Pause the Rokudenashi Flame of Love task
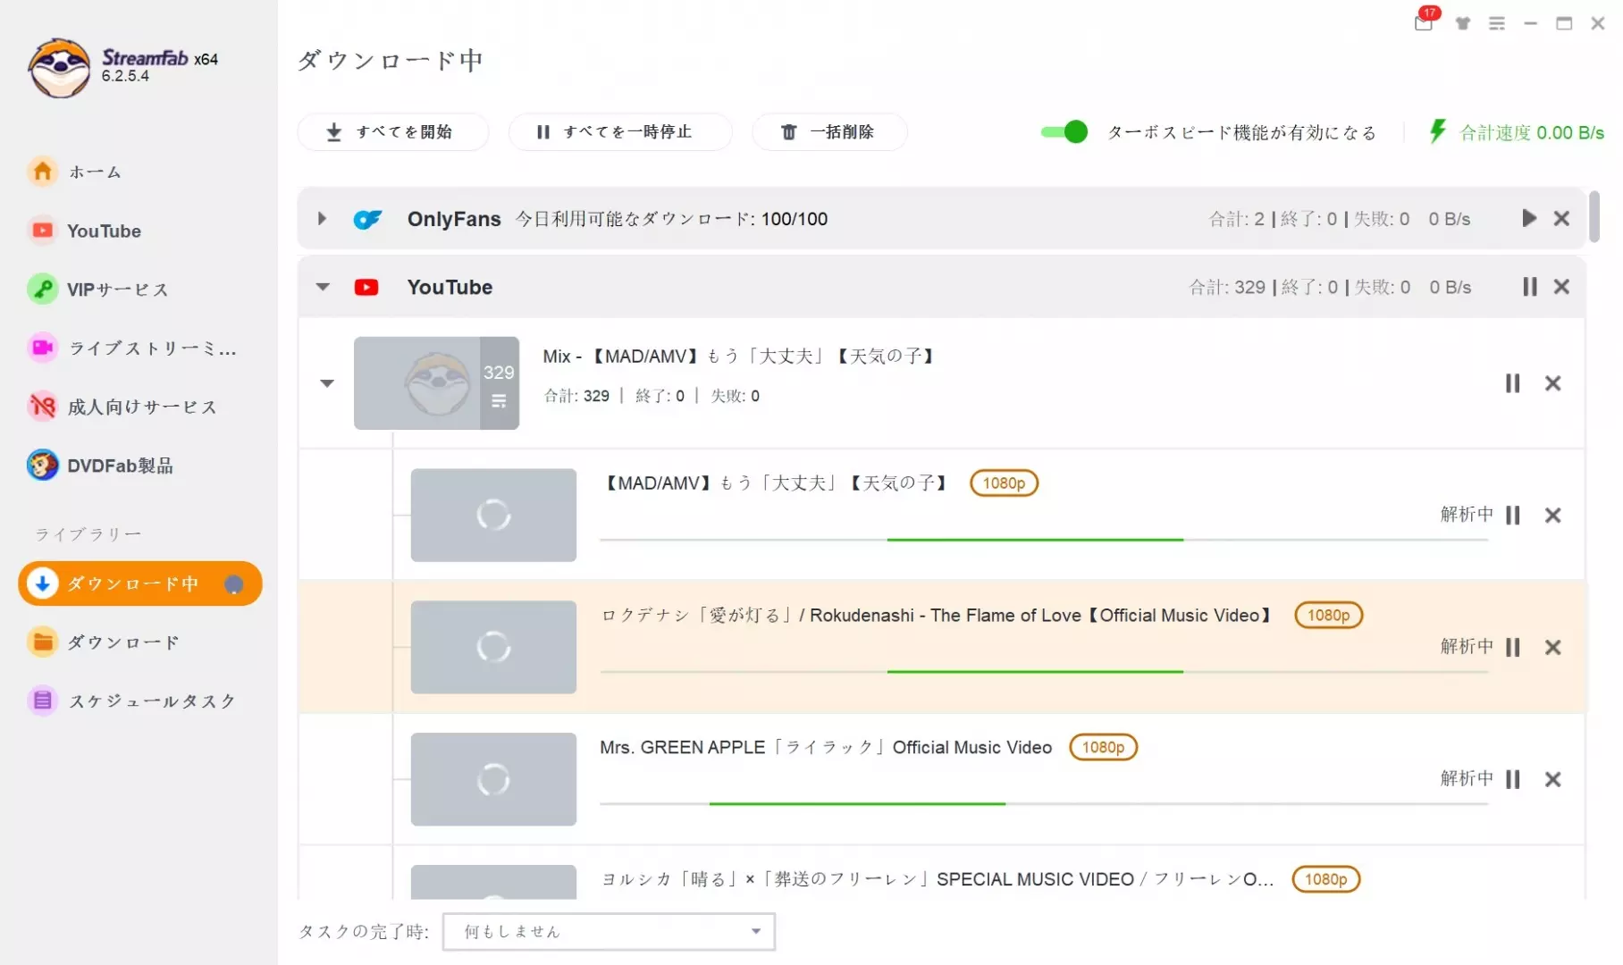 point(1512,647)
